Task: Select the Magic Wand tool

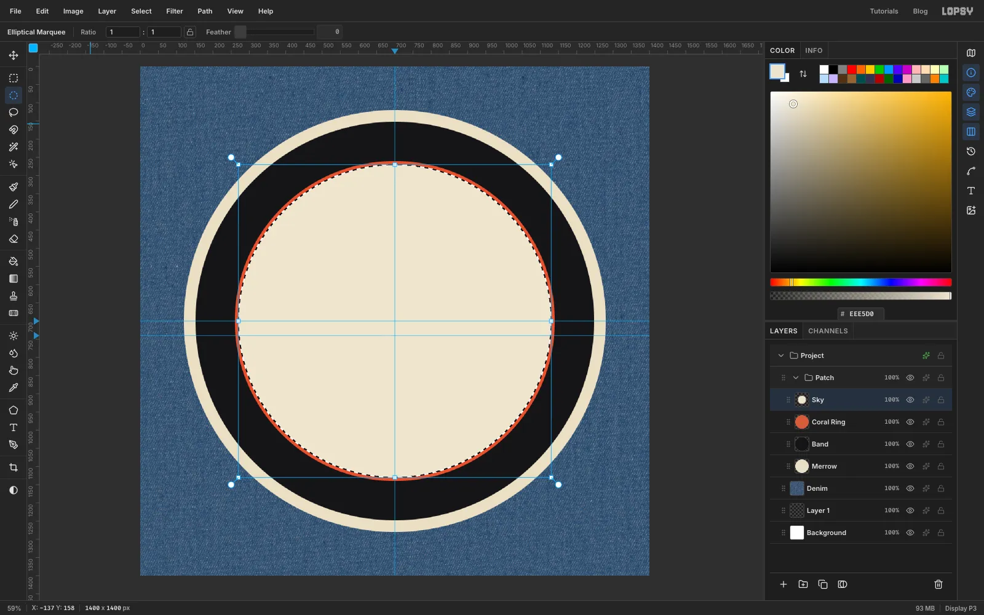Action: pos(14,147)
